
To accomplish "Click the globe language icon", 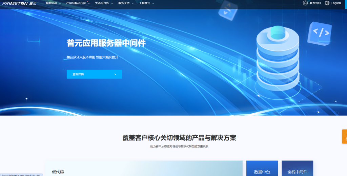I will (x=327, y=3).
